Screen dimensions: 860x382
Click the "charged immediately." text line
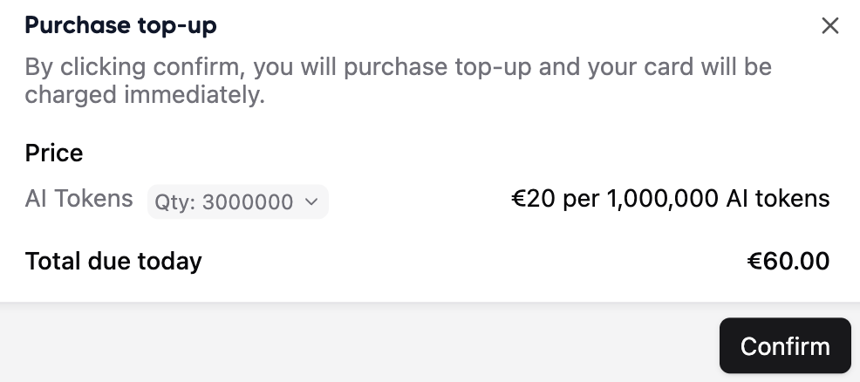click(145, 94)
